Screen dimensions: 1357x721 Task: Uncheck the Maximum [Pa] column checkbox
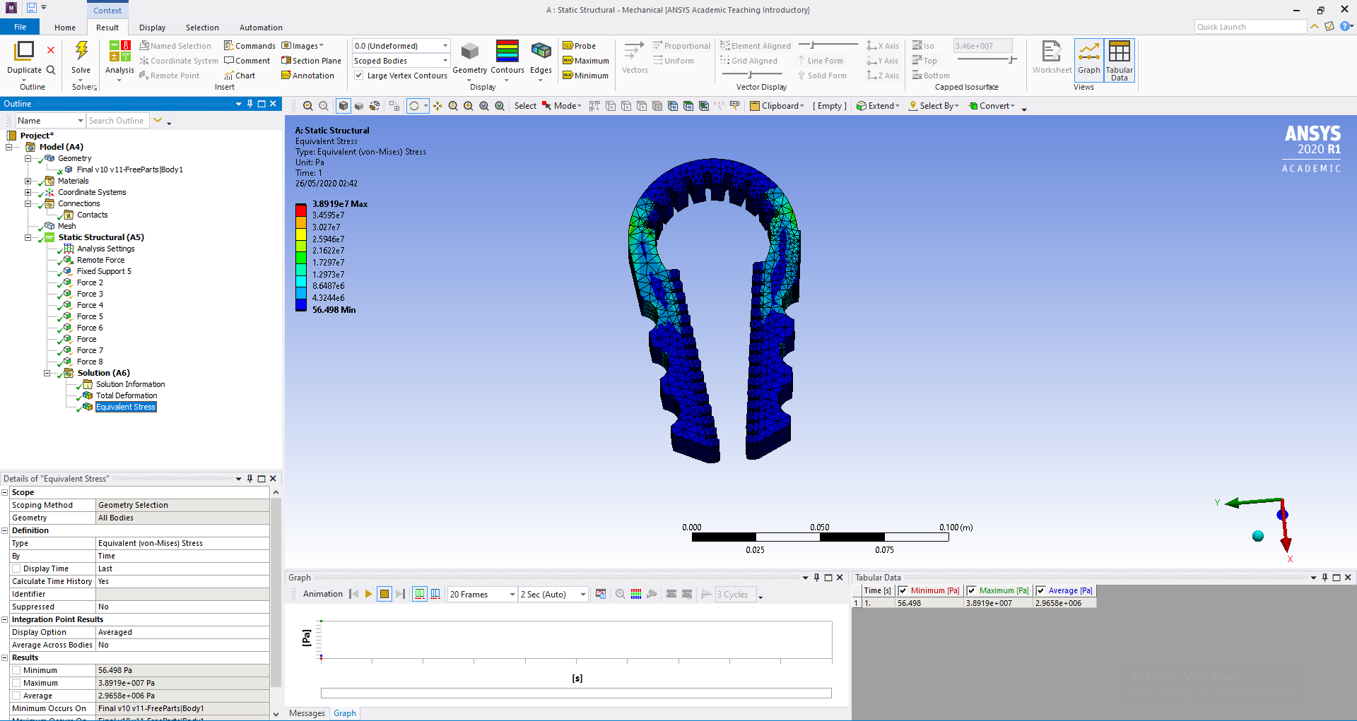(971, 590)
